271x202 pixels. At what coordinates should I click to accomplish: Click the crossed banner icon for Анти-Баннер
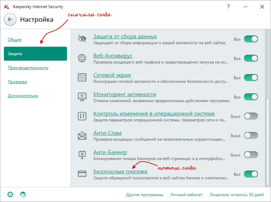tap(82, 155)
